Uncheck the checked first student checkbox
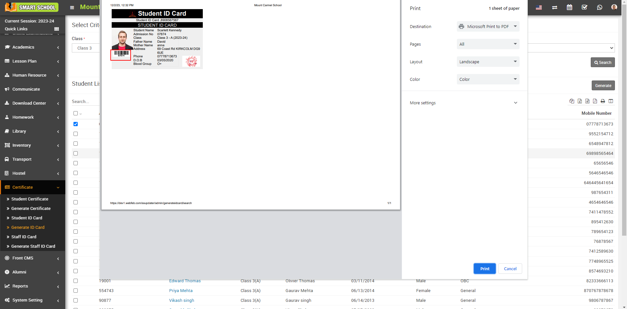This screenshot has width=627, height=309. 76,124
